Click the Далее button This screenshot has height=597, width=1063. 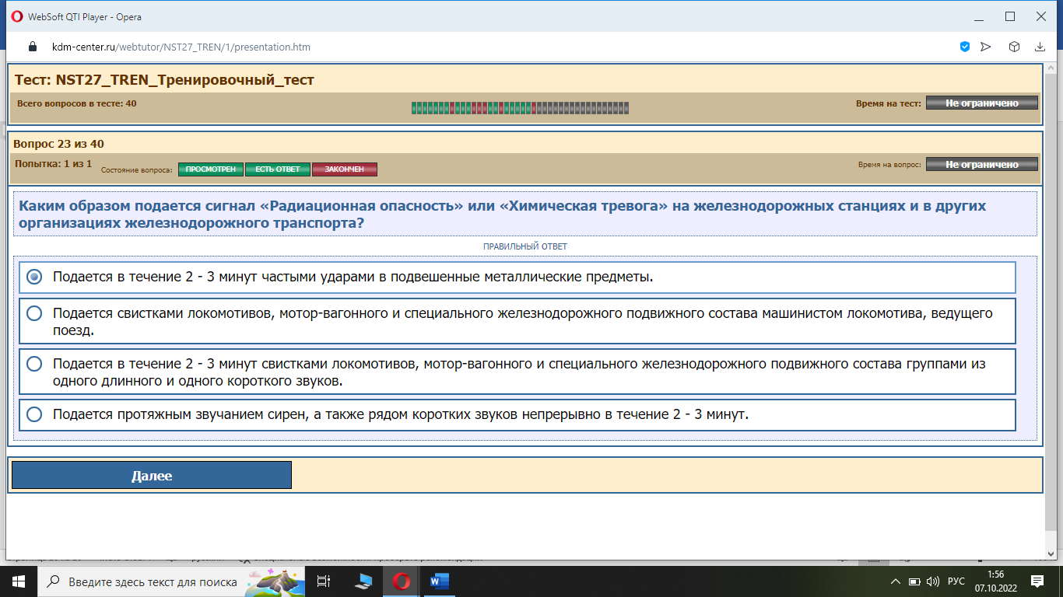click(x=152, y=475)
